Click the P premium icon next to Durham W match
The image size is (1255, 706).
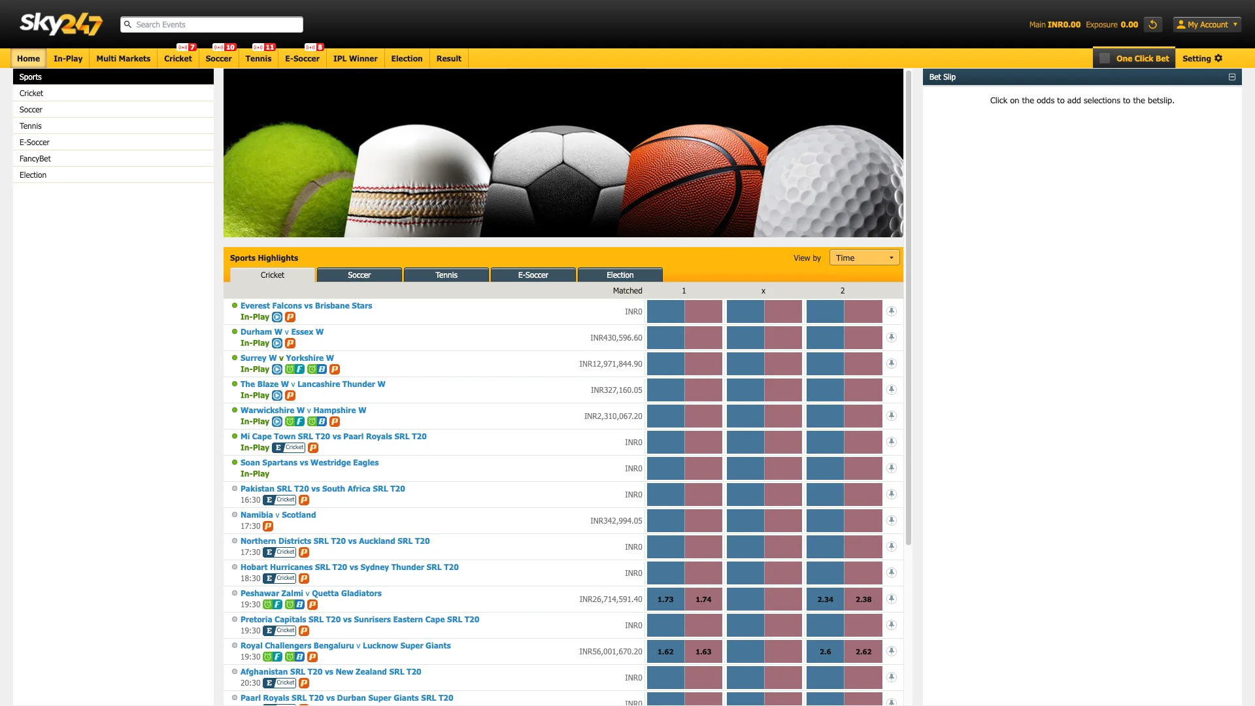coord(290,343)
